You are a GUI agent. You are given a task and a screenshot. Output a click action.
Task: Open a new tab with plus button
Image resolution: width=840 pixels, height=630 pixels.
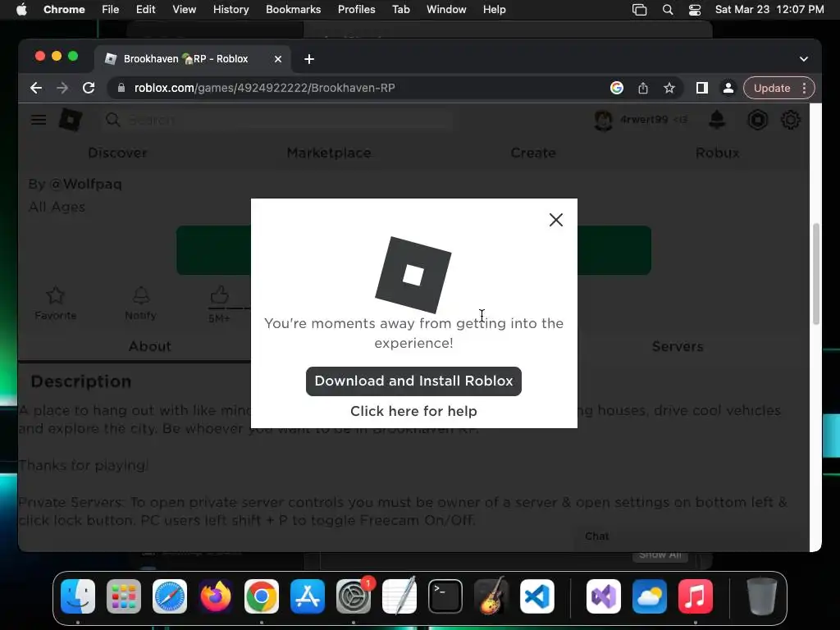pyautogui.click(x=309, y=59)
